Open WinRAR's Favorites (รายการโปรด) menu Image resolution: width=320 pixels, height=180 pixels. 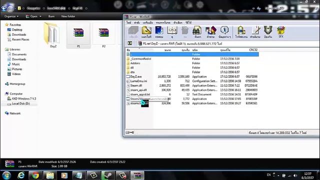point(163,22)
